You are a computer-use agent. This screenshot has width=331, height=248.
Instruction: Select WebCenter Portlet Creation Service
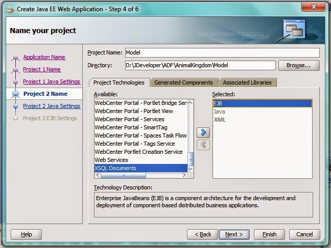click(x=141, y=152)
